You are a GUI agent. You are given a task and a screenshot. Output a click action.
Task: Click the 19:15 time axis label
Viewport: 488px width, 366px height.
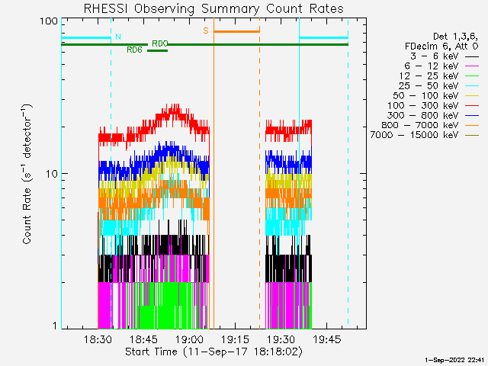click(x=236, y=339)
